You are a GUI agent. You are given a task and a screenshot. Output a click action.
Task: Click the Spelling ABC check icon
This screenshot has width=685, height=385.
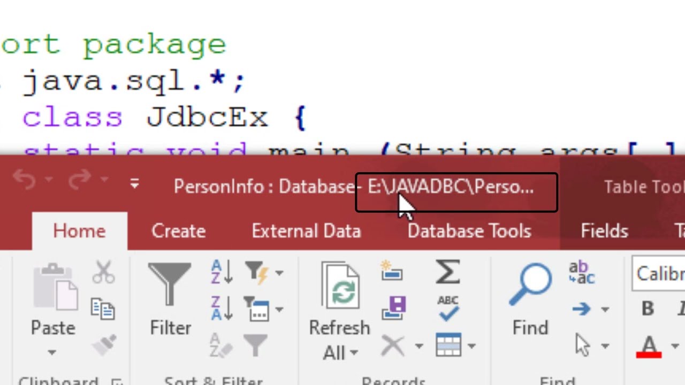tap(448, 308)
